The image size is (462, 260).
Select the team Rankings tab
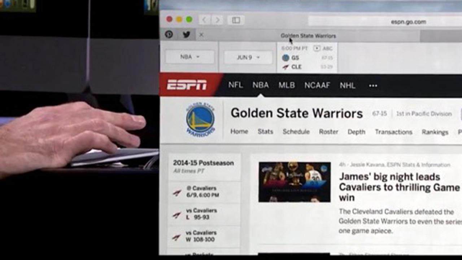click(435, 132)
